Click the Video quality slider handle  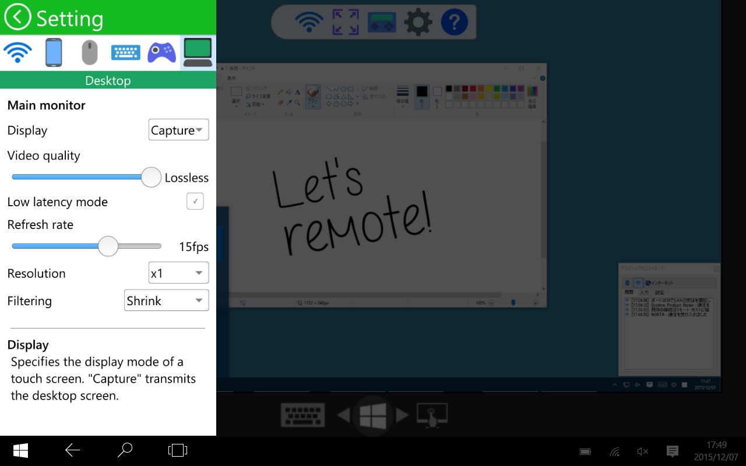[x=151, y=177]
